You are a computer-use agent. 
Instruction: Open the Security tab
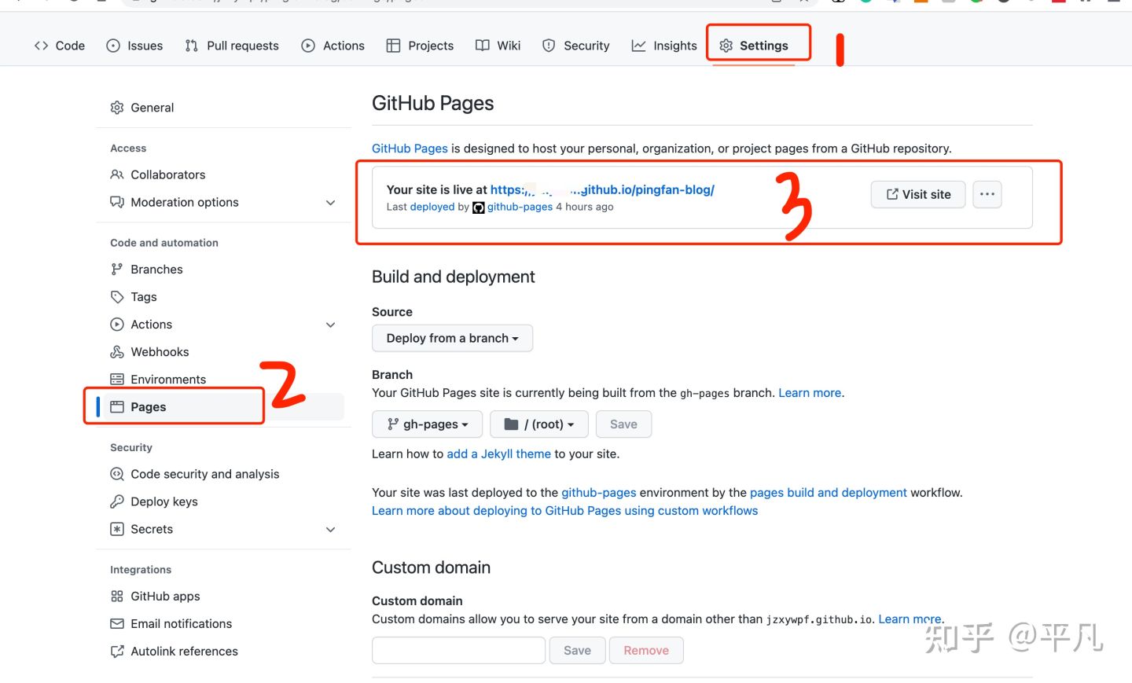[576, 46]
